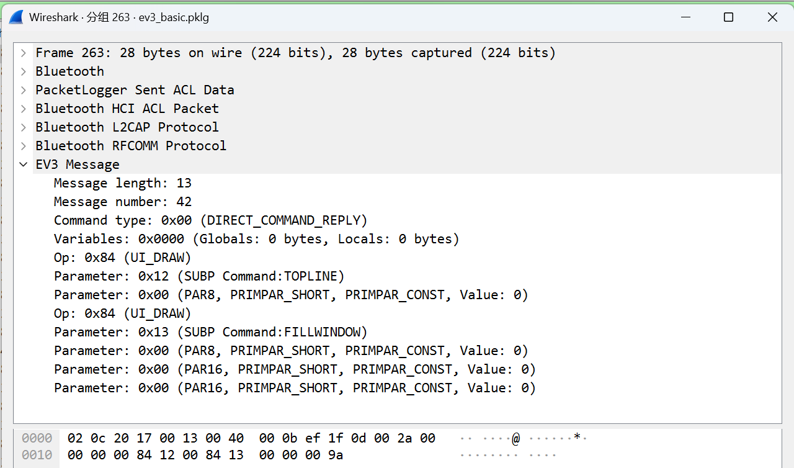Select the first PAR16 parameter row
This screenshot has width=794, height=468.
(x=295, y=369)
